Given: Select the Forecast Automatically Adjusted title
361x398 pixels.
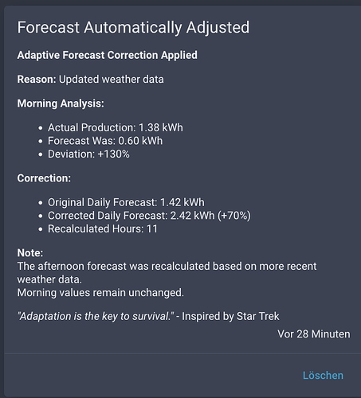Looking at the screenshot, I should coord(133,28).
